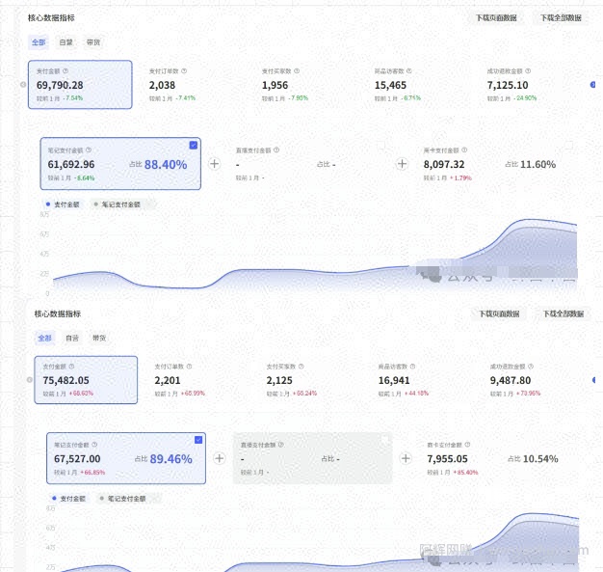Click help icon beside 支付订单数 showing 2,038
The width and height of the screenshot is (603, 572).
(x=184, y=70)
